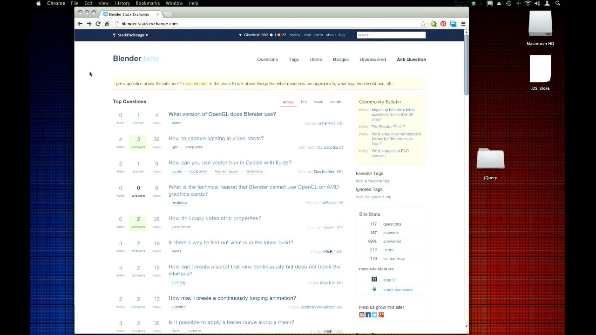Click the Area 51 logo icon
Screen dimensions: 596x335
(374, 279)
